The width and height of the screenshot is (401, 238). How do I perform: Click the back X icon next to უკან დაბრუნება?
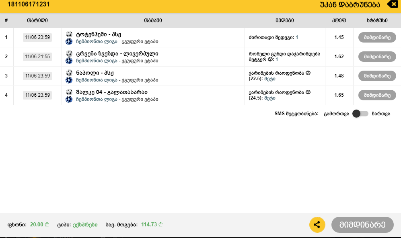point(392,4)
